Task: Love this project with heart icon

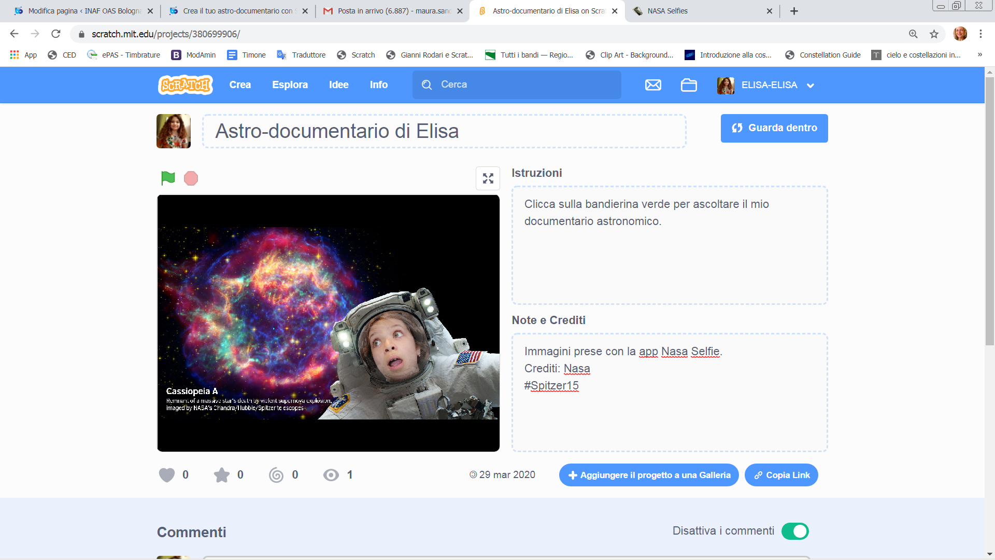Action: (167, 475)
